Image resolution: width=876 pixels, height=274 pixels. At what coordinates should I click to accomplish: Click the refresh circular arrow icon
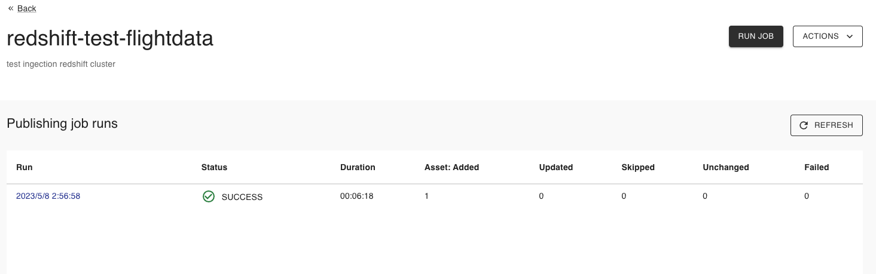click(804, 125)
